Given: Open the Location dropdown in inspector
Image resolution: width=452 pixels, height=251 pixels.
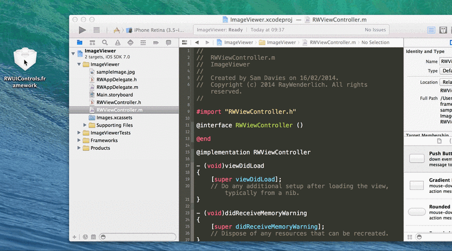Looking at the screenshot, I should click(x=445, y=82).
